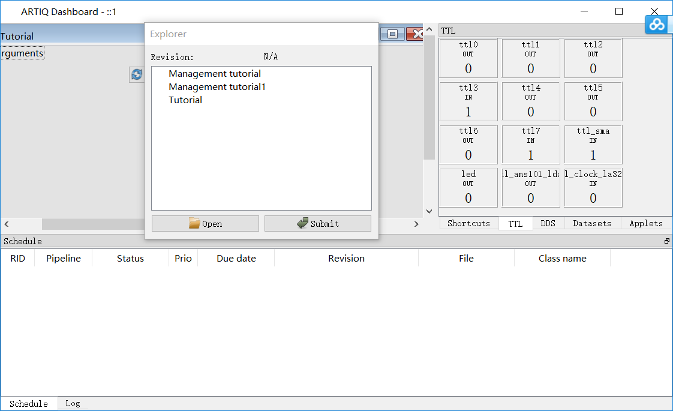This screenshot has width=673, height=411.
Task: Select the Schedule tab at bottom
Action: point(29,403)
